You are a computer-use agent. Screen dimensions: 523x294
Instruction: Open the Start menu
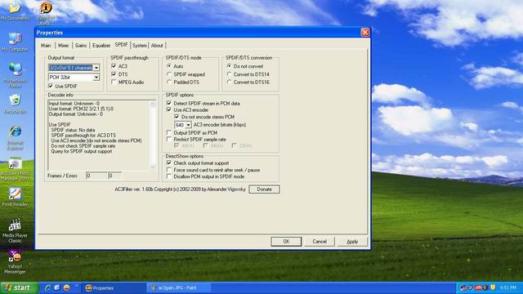(x=19, y=287)
